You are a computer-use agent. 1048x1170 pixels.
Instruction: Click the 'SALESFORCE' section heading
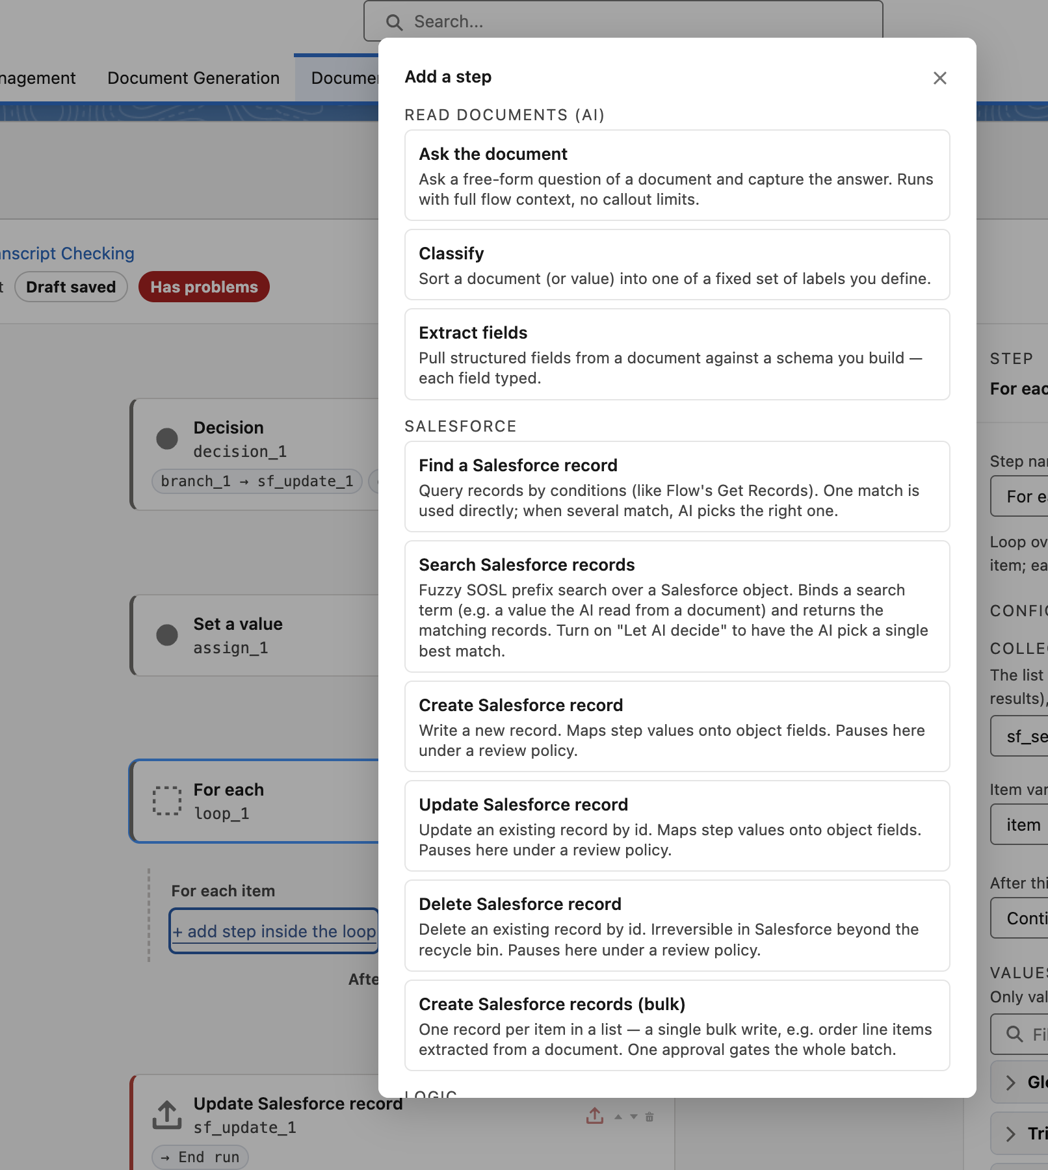[461, 426]
